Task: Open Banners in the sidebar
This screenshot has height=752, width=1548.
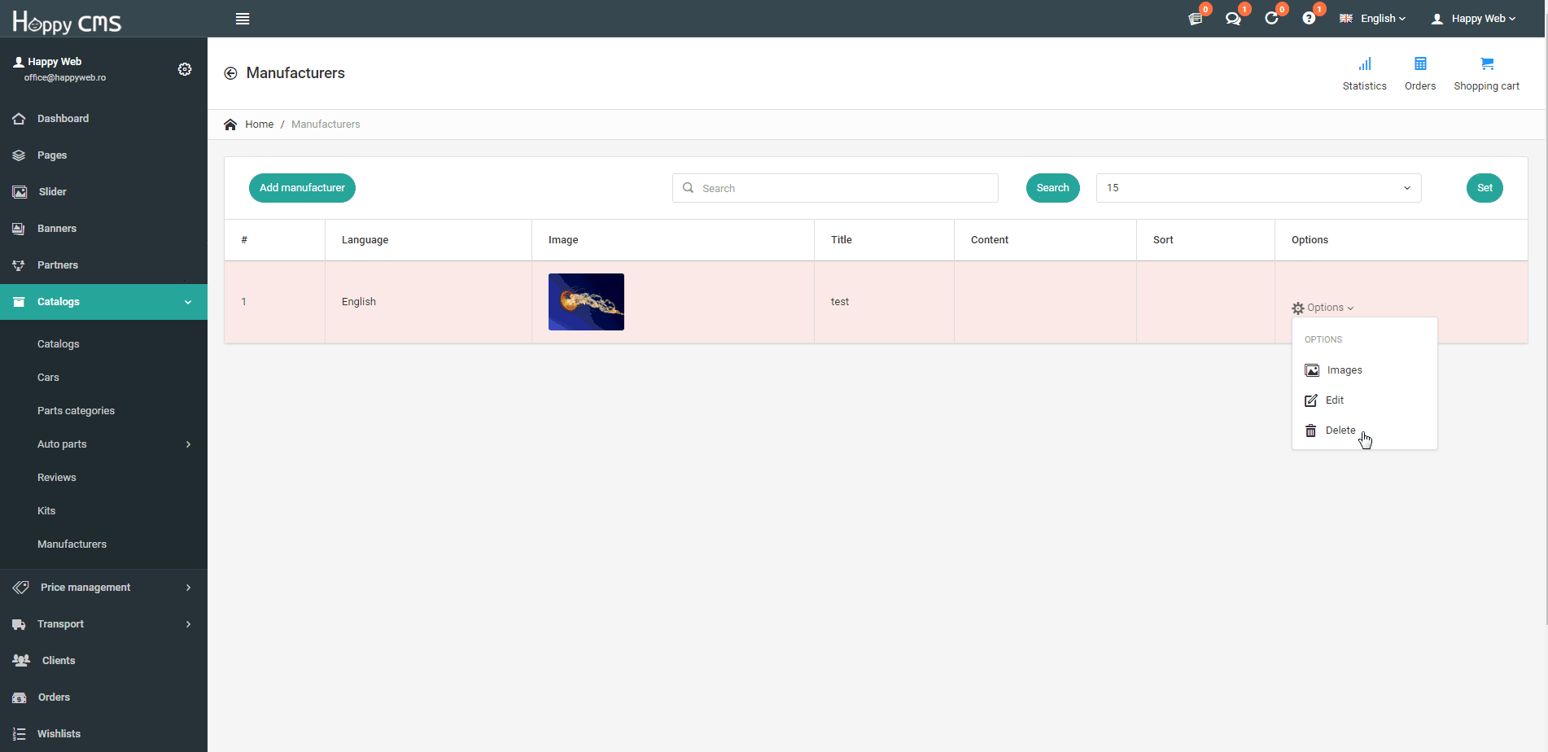Action: 103,229
